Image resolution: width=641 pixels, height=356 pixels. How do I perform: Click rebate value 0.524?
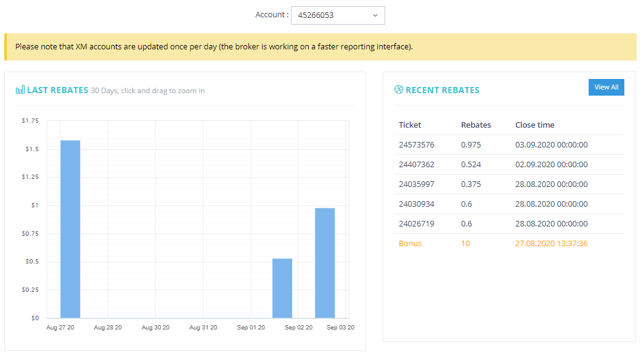[x=471, y=165]
